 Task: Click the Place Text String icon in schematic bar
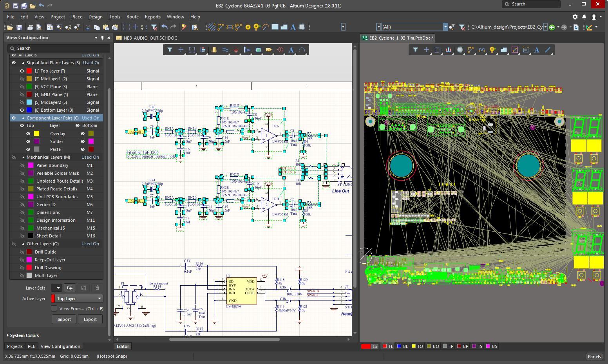[x=291, y=50]
